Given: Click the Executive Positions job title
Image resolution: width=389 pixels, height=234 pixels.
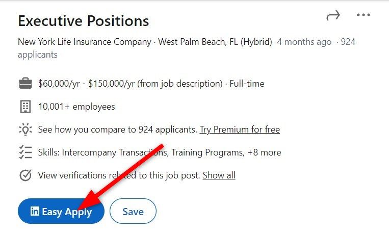Looking at the screenshot, I should tap(84, 21).
